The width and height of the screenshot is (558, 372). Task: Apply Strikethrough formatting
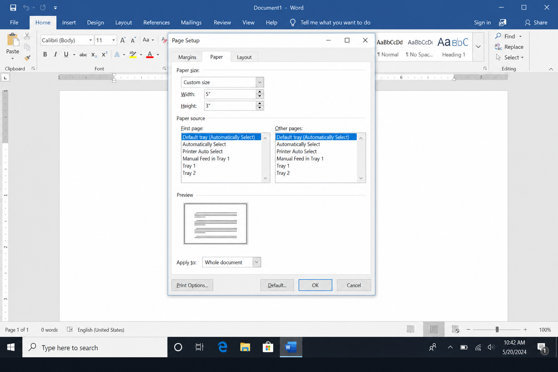(x=83, y=54)
